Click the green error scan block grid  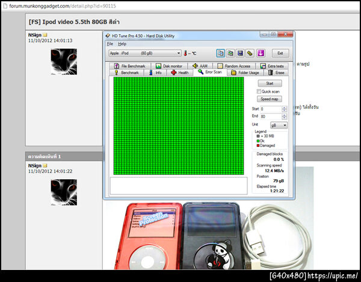pos(179,126)
